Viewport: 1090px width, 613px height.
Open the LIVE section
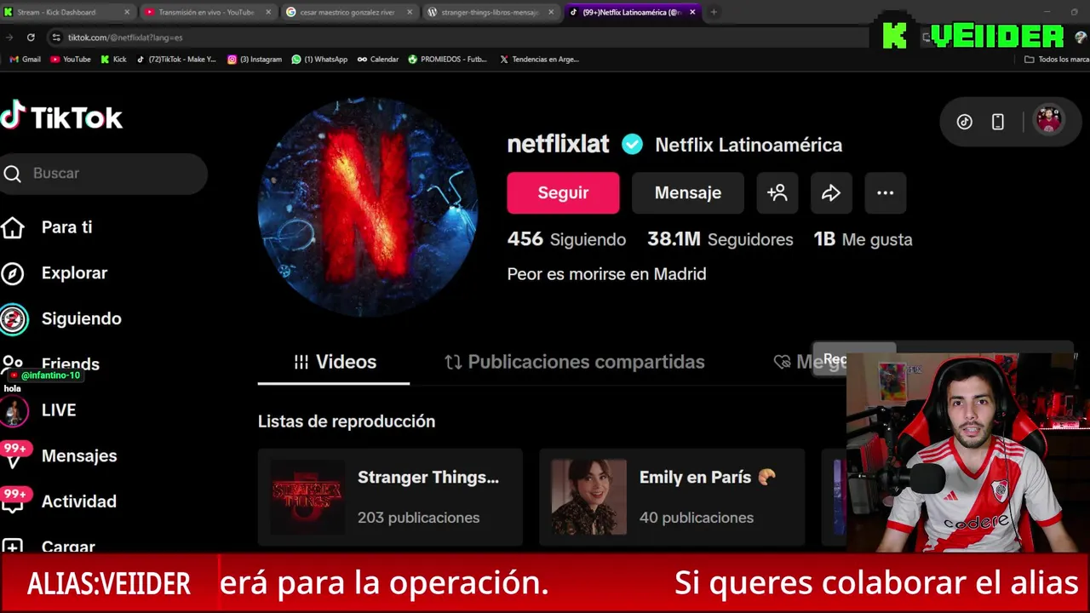pos(58,410)
